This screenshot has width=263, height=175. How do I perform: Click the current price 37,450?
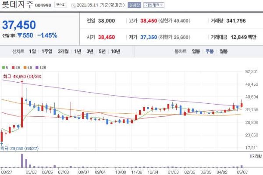coord(19,25)
